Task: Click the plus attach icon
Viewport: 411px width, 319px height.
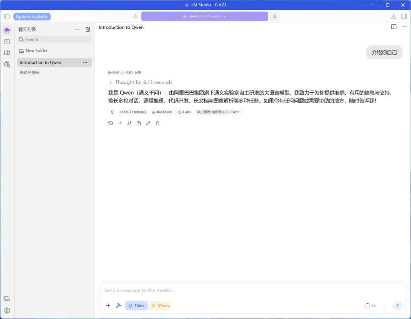Action: pos(108,306)
